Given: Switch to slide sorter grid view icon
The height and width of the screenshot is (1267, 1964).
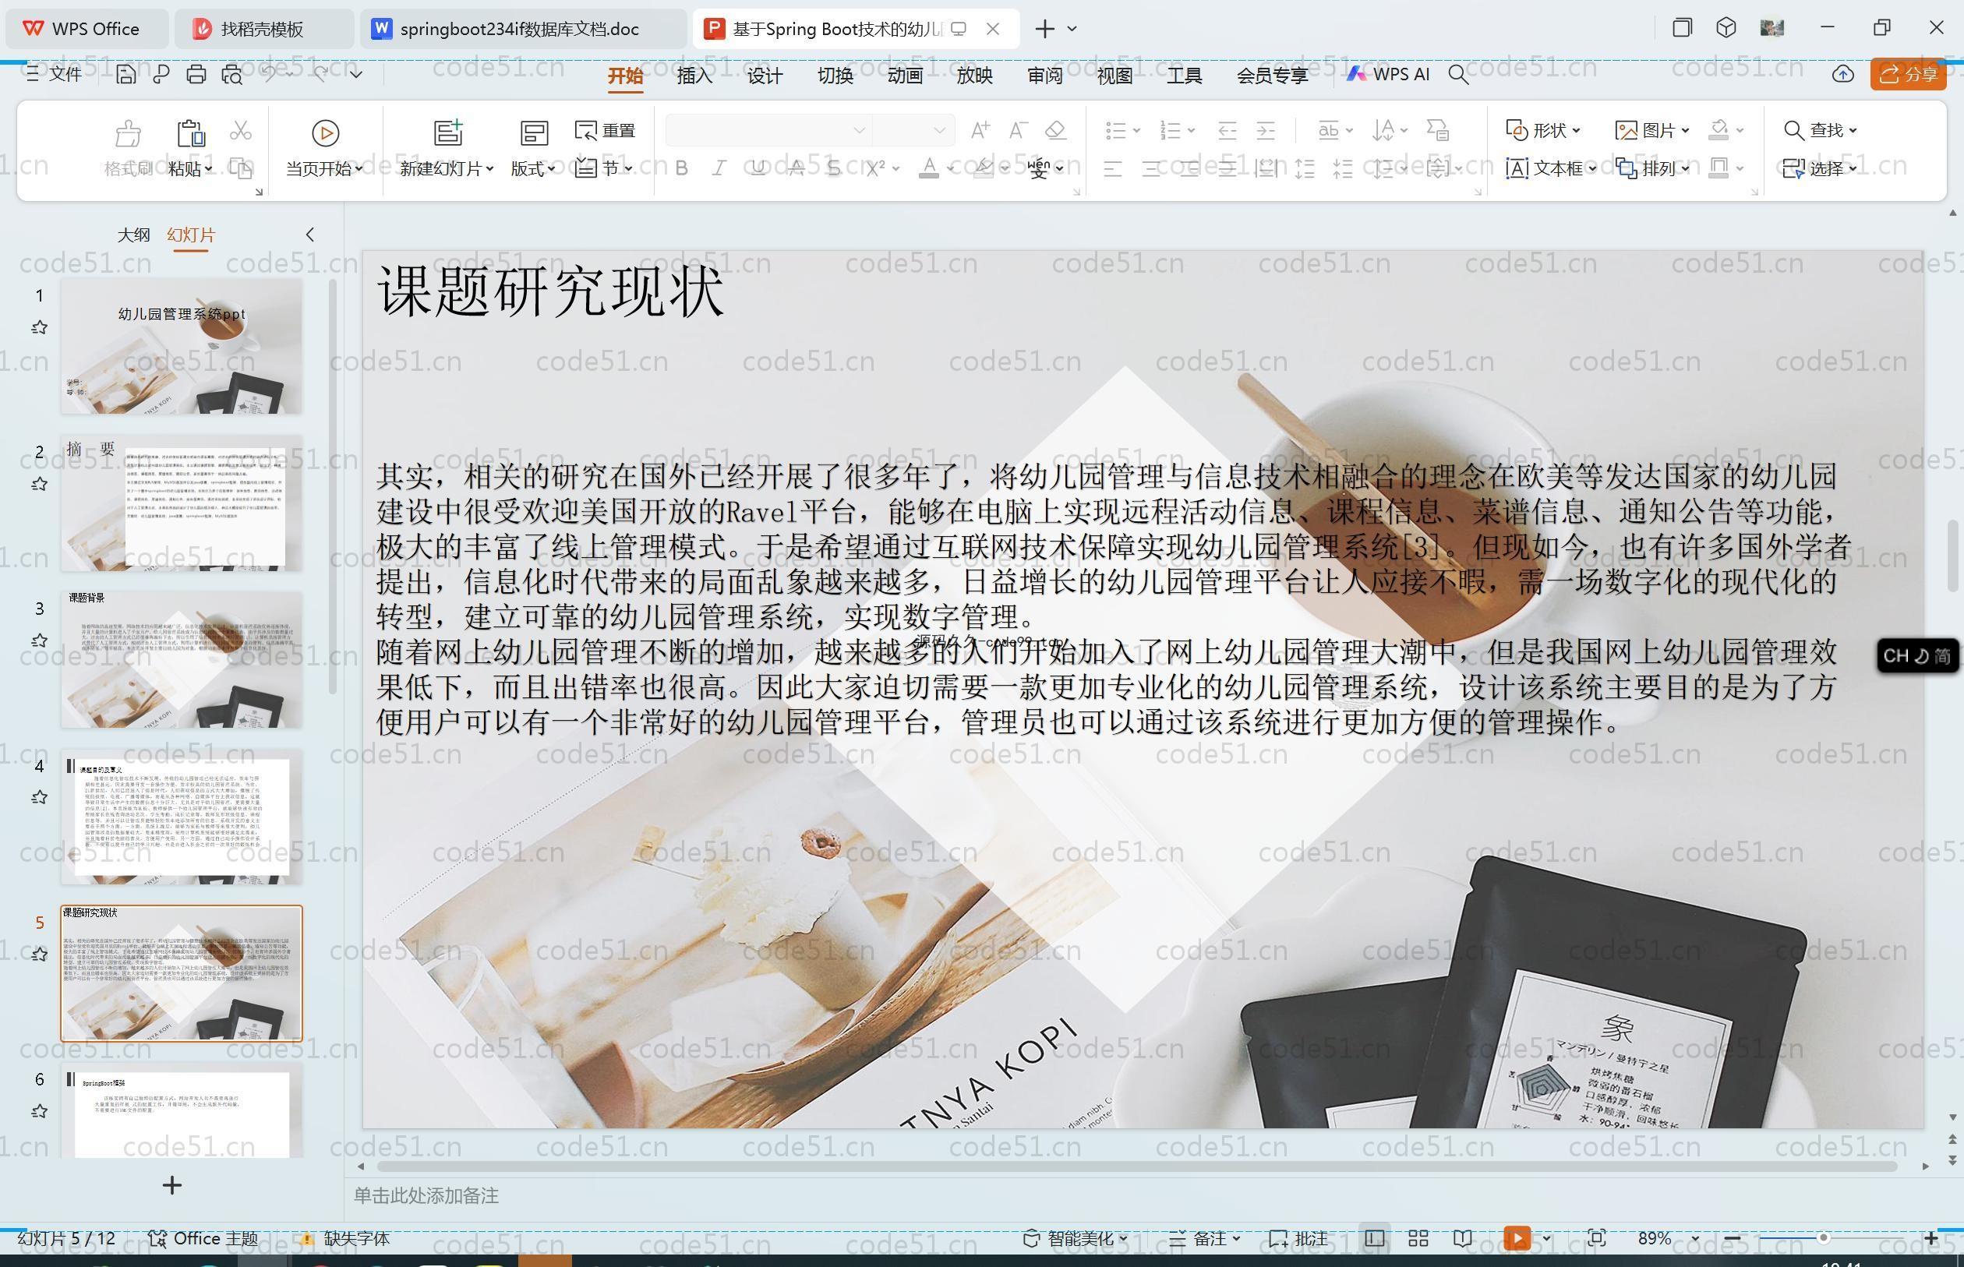Looking at the screenshot, I should 1418,1238.
